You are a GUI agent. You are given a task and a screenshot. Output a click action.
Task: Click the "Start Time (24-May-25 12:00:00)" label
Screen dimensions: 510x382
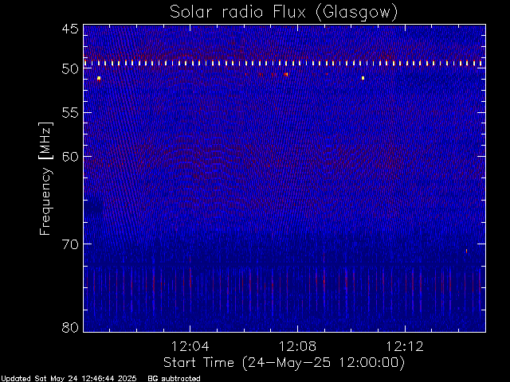pyautogui.click(x=284, y=363)
